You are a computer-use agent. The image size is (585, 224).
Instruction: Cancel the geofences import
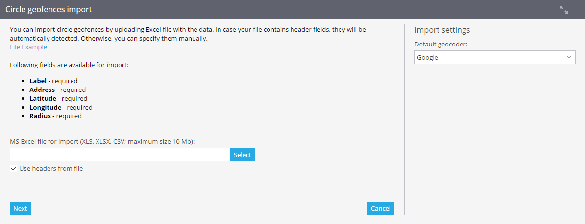pyautogui.click(x=381, y=209)
